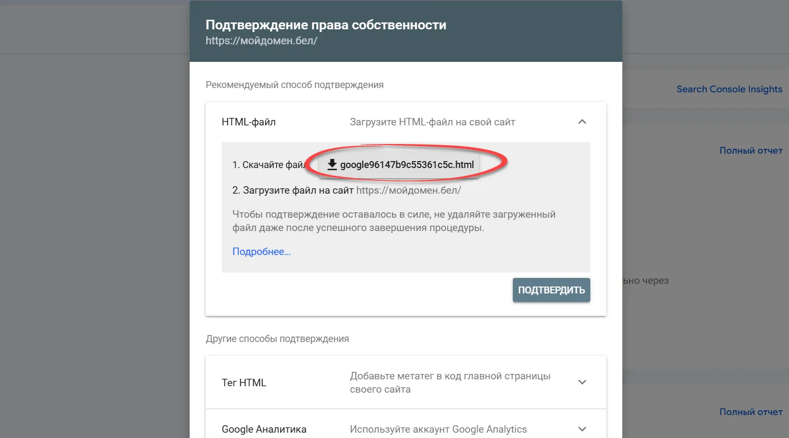Select the Google Аналитика method title
This screenshot has width=789, height=438.
tap(264, 429)
